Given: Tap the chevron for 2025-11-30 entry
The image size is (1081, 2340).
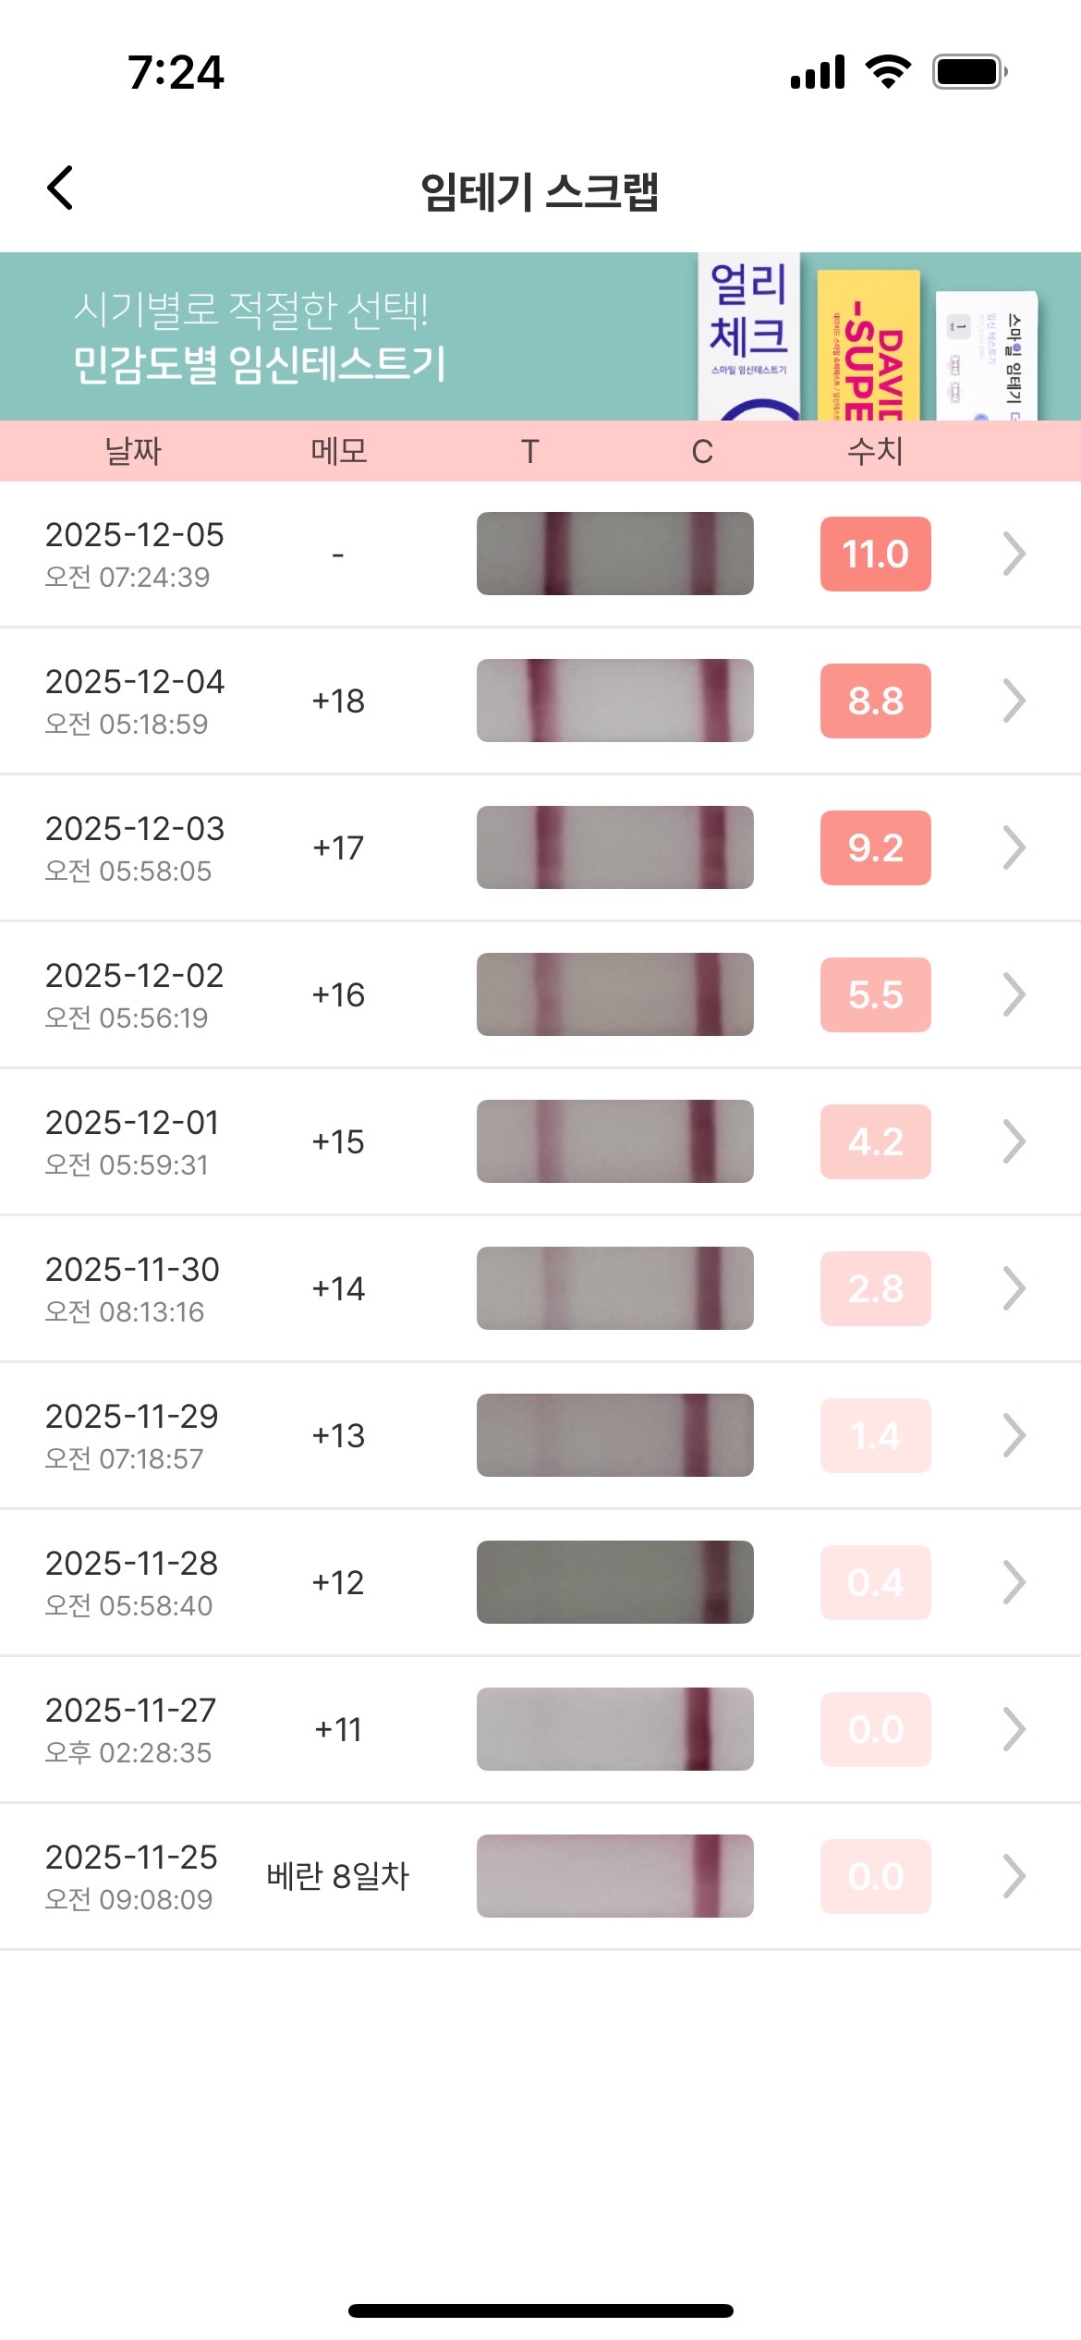Looking at the screenshot, I should tap(1014, 1289).
